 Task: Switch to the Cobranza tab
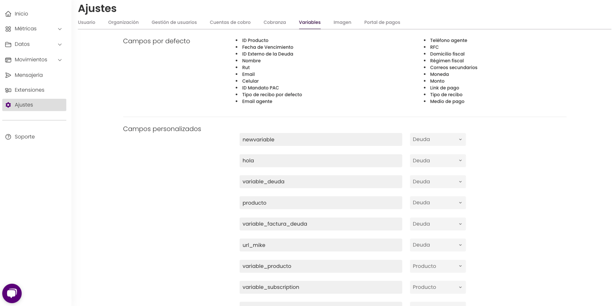coord(275,22)
